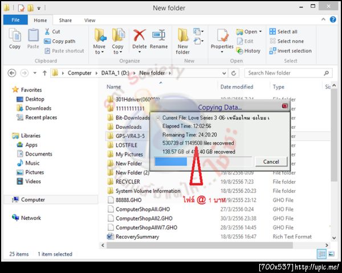Select the System Volume Information folder
This screenshot has width=342, height=273.
(144, 191)
